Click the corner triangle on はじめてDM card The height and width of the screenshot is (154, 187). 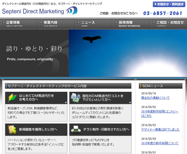pos(65,102)
